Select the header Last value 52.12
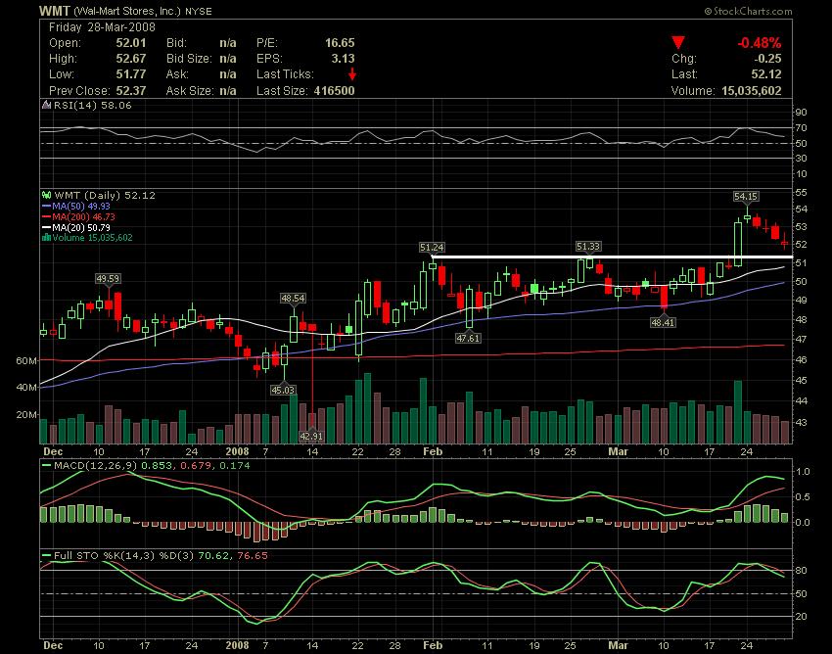The height and width of the screenshot is (654, 832). 766,74
